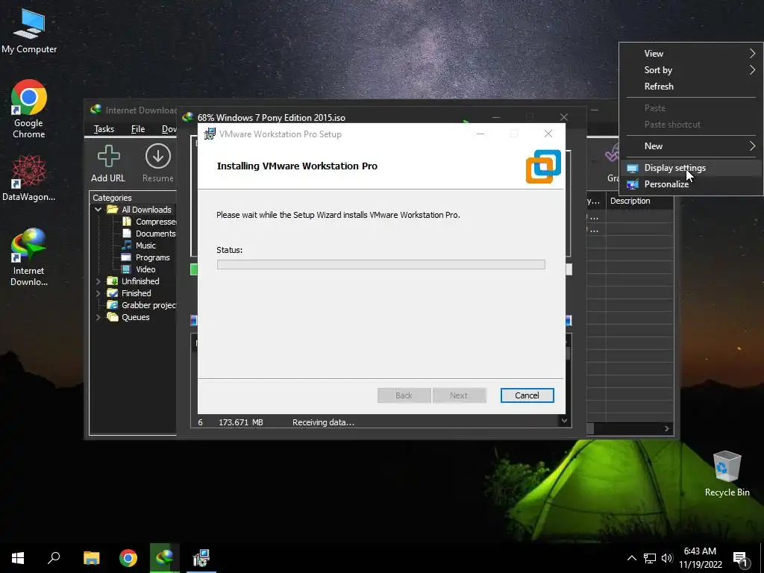Open the DataWagon desktop shortcut
Screen dimensions: 764x573
click(29, 178)
